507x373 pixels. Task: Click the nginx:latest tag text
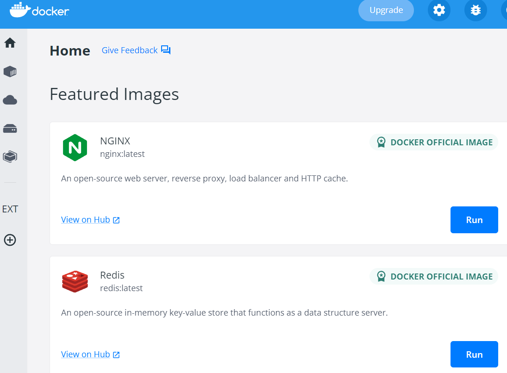(122, 154)
